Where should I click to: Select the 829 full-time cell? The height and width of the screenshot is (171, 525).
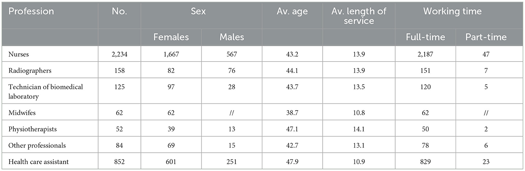click(x=425, y=161)
